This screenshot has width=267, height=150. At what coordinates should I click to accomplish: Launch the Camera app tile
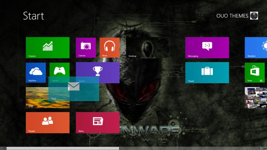(x=86, y=47)
